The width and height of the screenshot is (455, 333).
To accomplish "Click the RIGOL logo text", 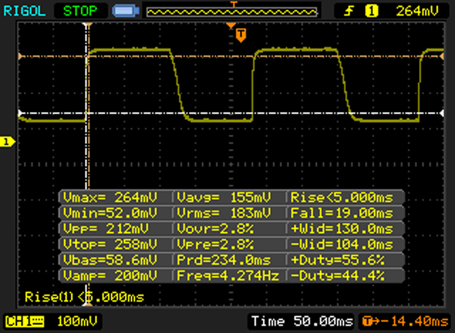I will click(24, 11).
